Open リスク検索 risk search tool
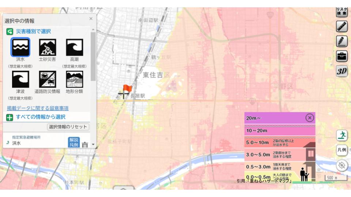Screen dimensions: 351x197 (341, 12)
